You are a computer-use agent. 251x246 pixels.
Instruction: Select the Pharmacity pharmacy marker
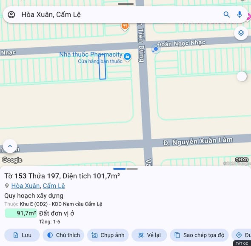(127, 57)
